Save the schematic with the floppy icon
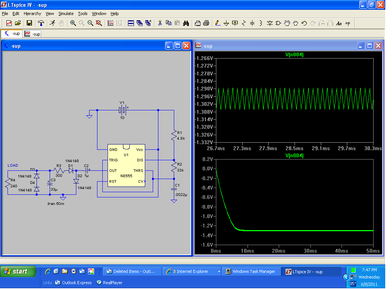Image resolution: width=392 pixels, height=289 pixels. click(29, 23)
